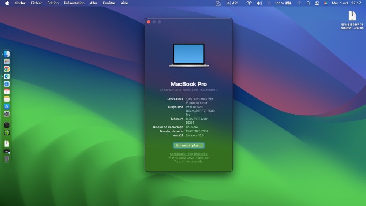Open the Calendar app in the Dock

[x=7, y=91]
